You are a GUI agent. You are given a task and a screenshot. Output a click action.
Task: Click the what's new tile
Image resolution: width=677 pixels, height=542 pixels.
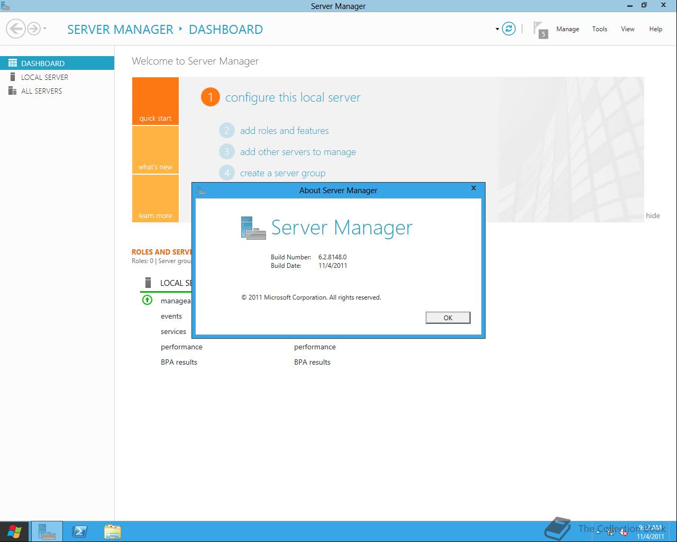155,150
